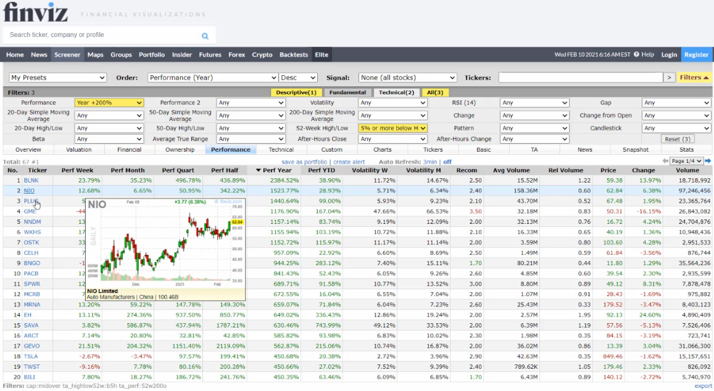This screenshot has width=714, height=391.
Task: Open Maps in the navigation bar
Action: click(x=95, y=54)
